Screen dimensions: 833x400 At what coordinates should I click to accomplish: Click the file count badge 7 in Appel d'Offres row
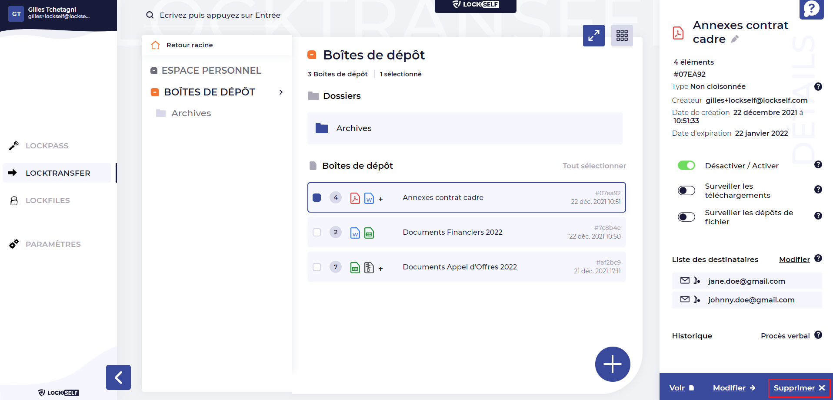click(x=336, y=267)
